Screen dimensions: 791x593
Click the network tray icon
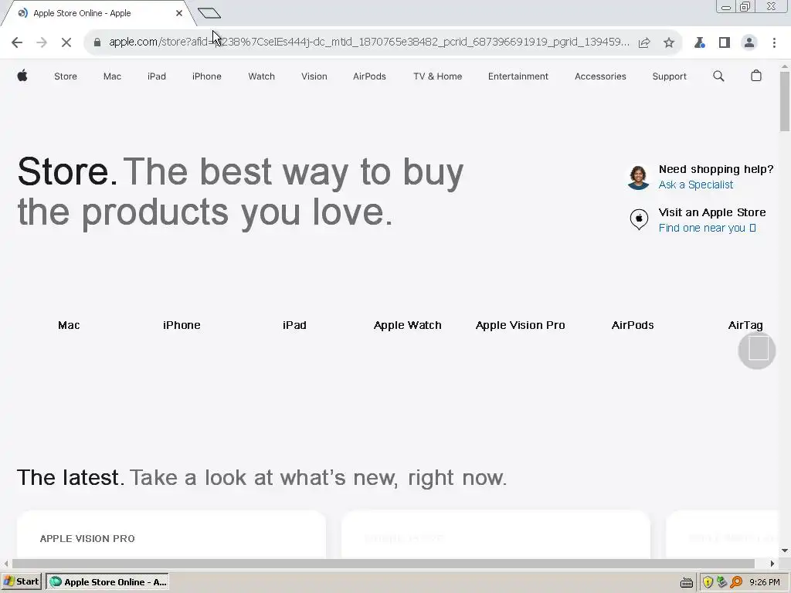(x=722, y=582)
